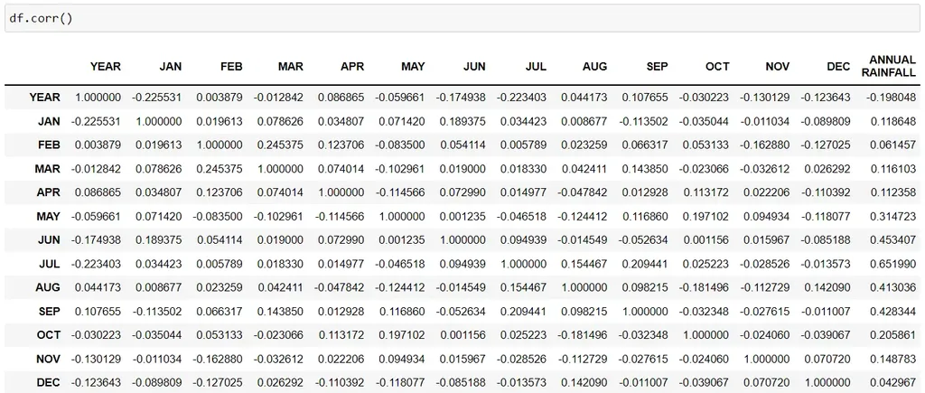Click the YEAR row label
This screenshot has height=393, width=925.
click(44, 98)
